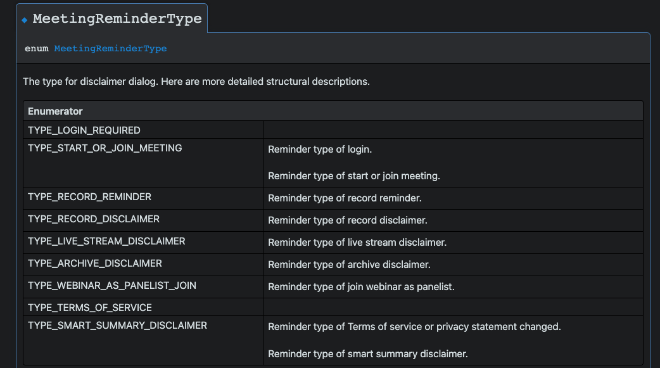
Task: Select the TYPE_RECORD_DISCLAIMER row name
Action: (x=94, y=219)
